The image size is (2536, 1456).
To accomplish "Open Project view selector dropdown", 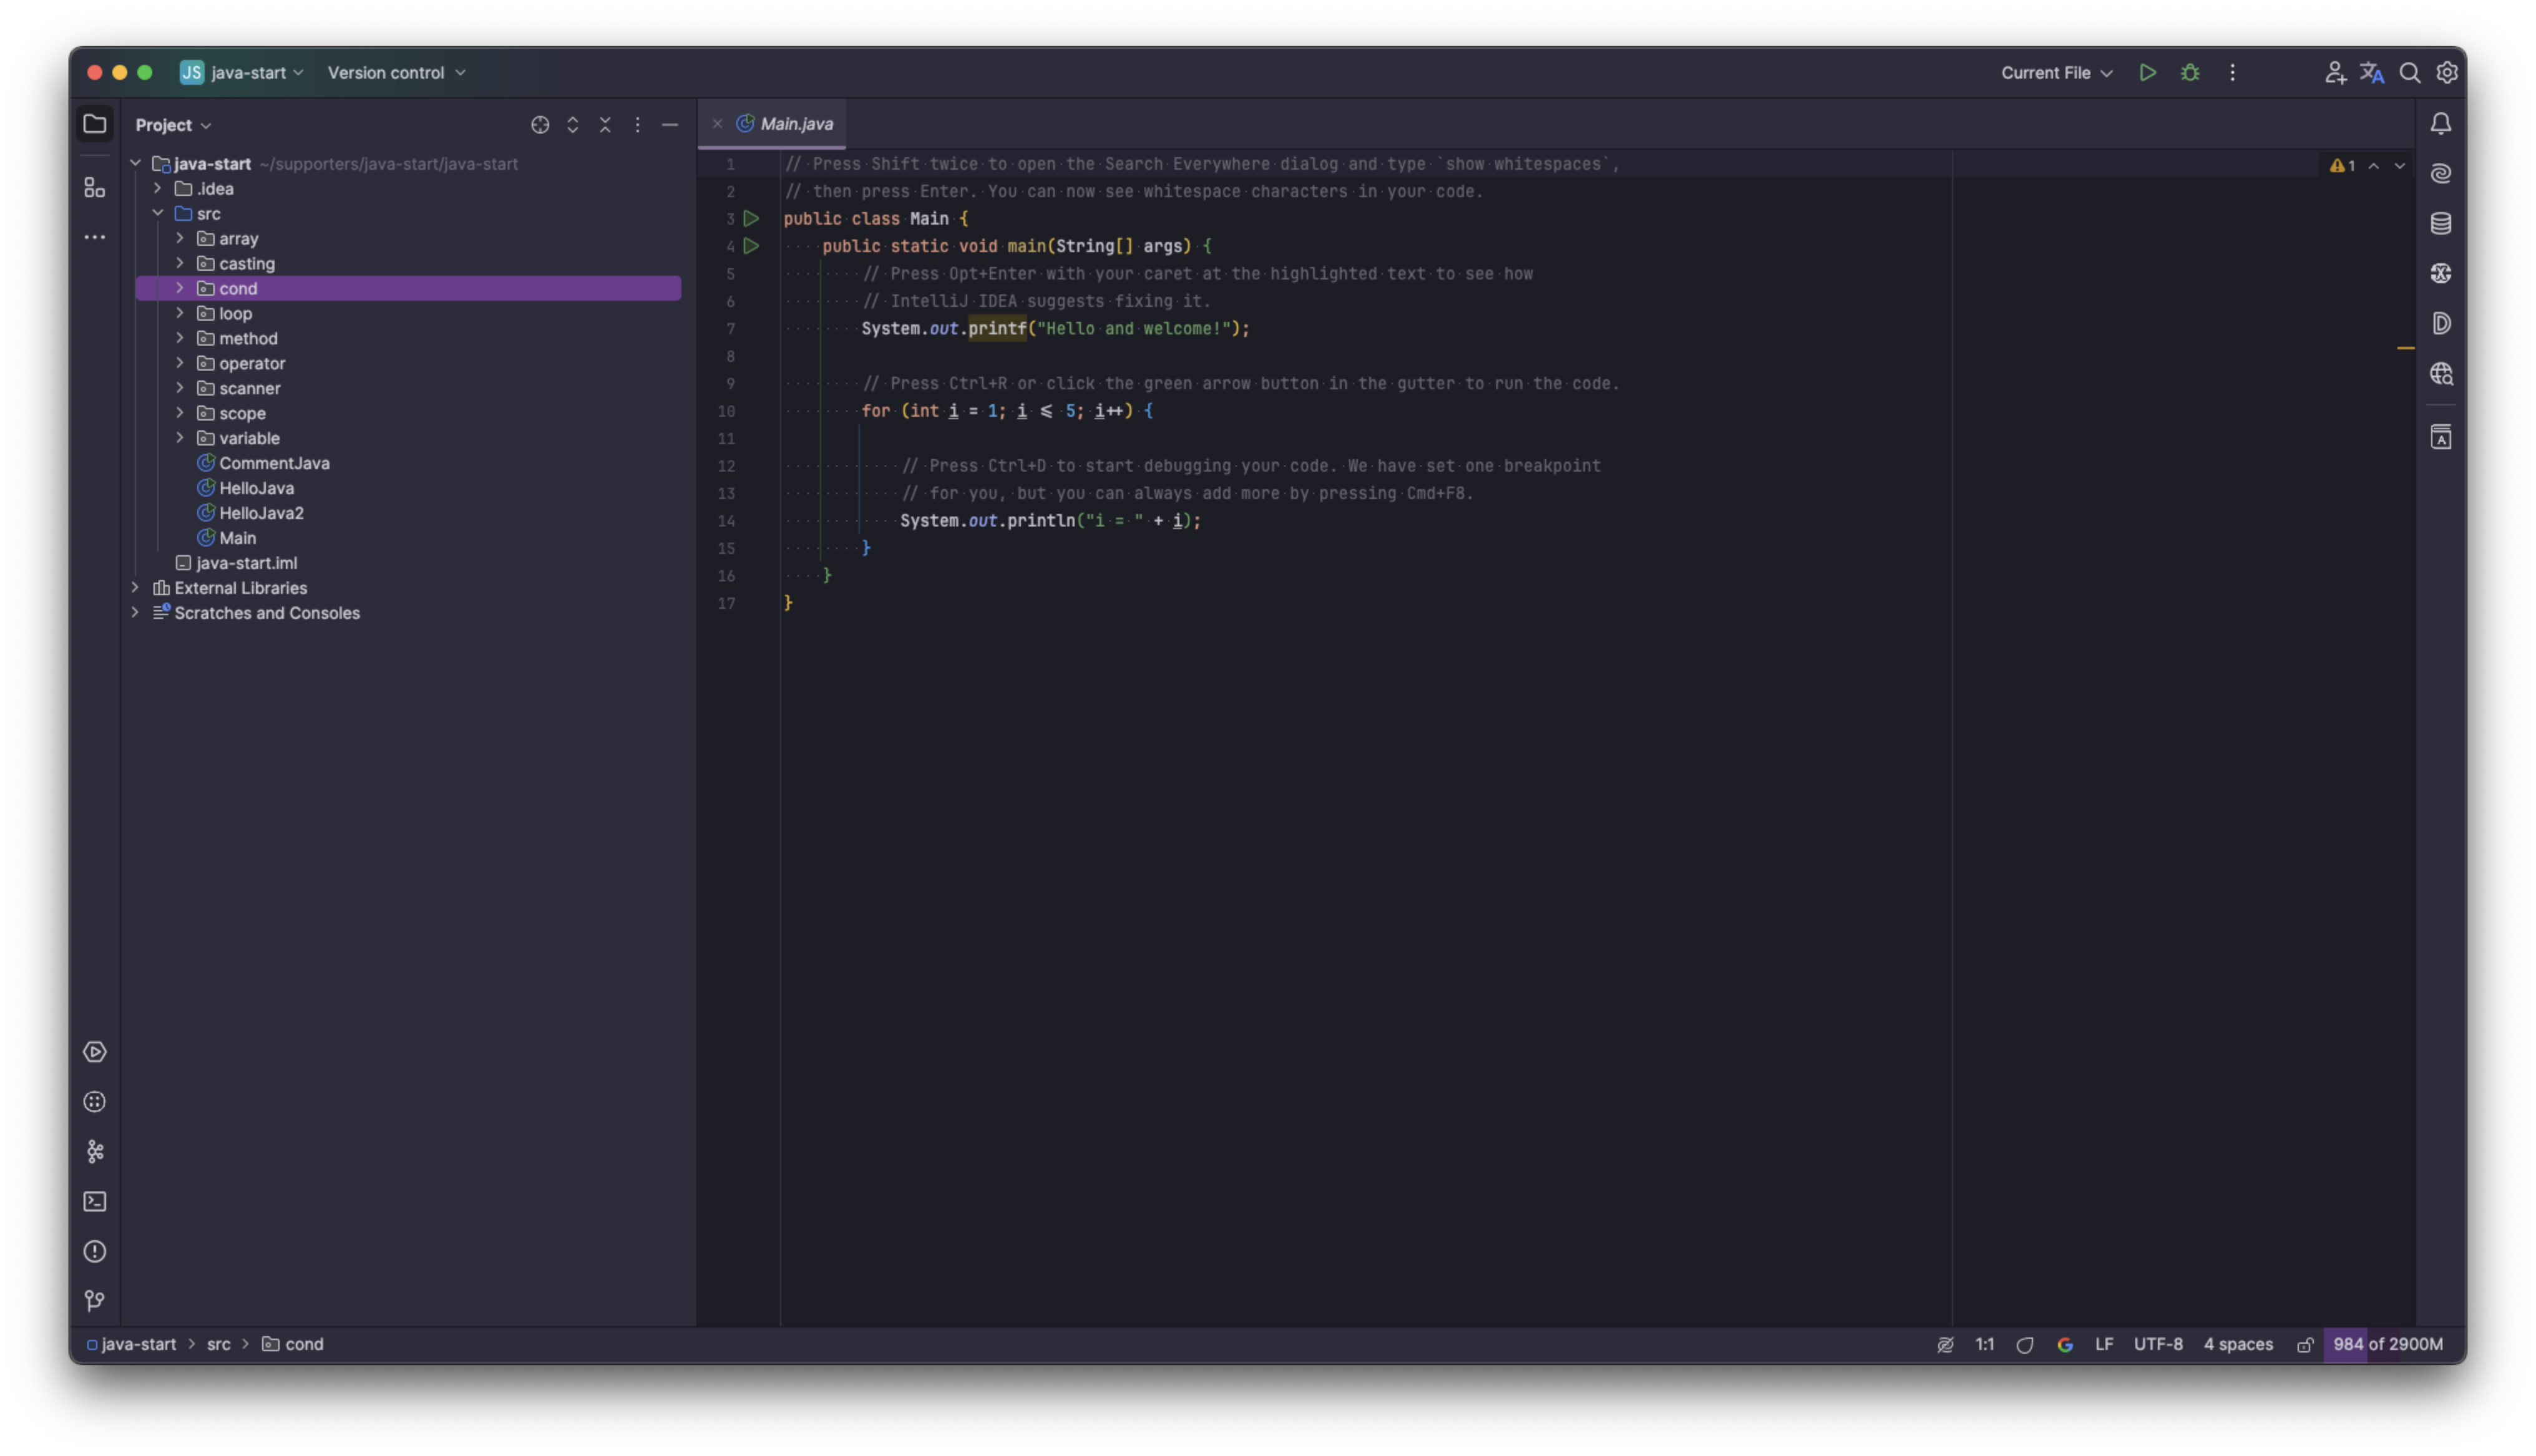I will (x=173, y=124).
